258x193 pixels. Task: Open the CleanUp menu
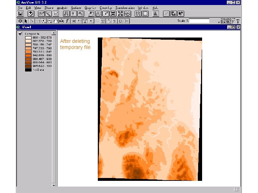106,8
